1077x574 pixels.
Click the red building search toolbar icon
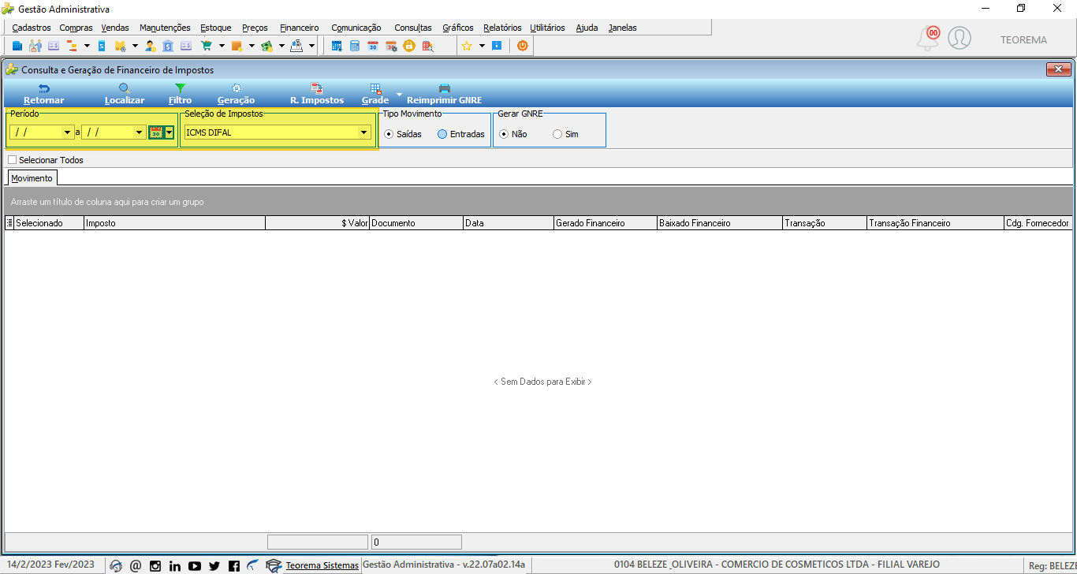coord(427,46)
